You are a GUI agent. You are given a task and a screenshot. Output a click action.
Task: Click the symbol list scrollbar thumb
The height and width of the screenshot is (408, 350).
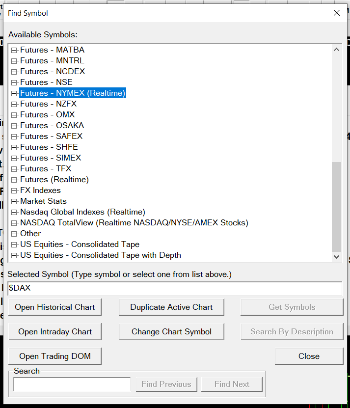point(336,207)
